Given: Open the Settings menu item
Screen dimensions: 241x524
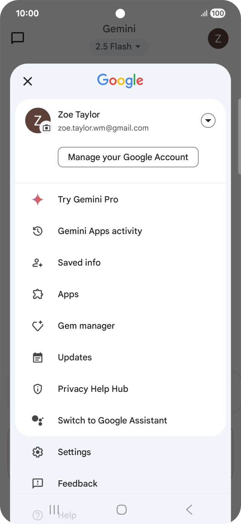Looking at the screenshot, I should (74, 452).
